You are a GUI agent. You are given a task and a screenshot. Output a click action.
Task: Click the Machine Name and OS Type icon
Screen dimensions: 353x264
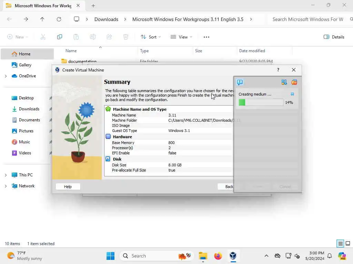(x=108, y=109)
